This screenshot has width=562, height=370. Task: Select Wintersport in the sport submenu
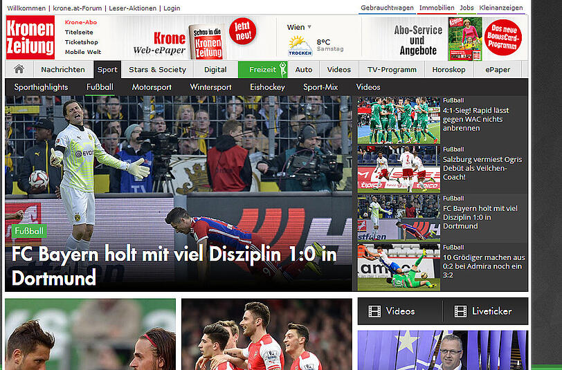(210, 87)
